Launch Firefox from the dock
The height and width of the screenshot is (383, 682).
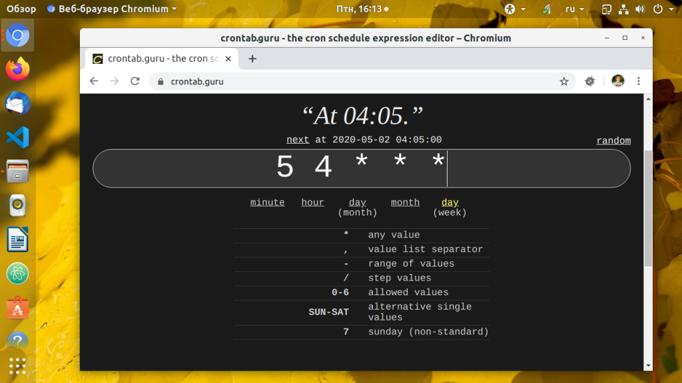click(x=18, y=68)
